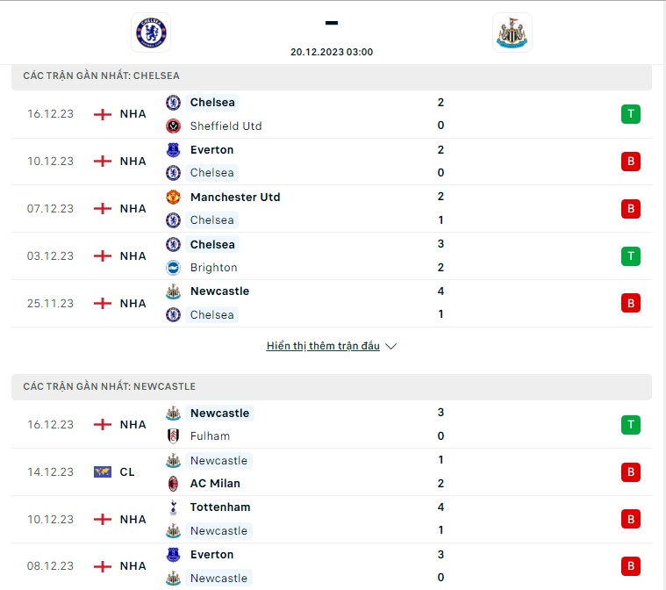Select the 'Các trận gần nhất: Newcastle' section header

click(332, 386)
